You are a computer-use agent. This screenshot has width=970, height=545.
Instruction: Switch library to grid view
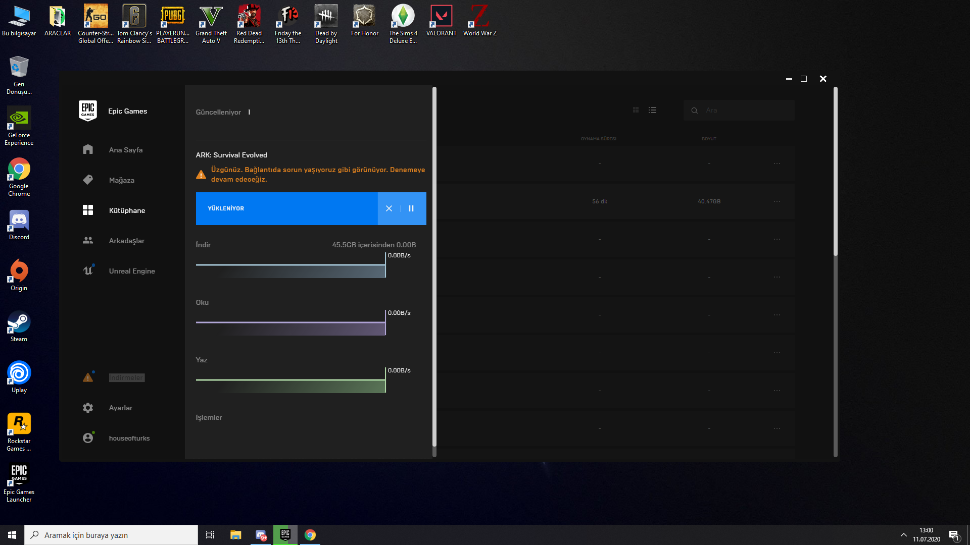point(636,110)
